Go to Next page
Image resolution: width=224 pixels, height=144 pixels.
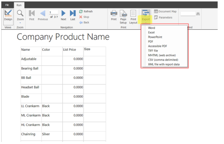click(63, 15)
